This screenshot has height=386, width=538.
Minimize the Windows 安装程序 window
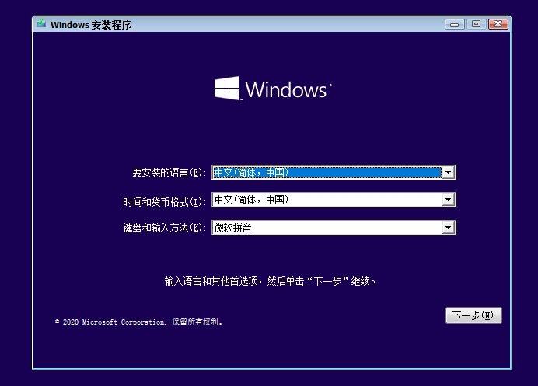455,24
